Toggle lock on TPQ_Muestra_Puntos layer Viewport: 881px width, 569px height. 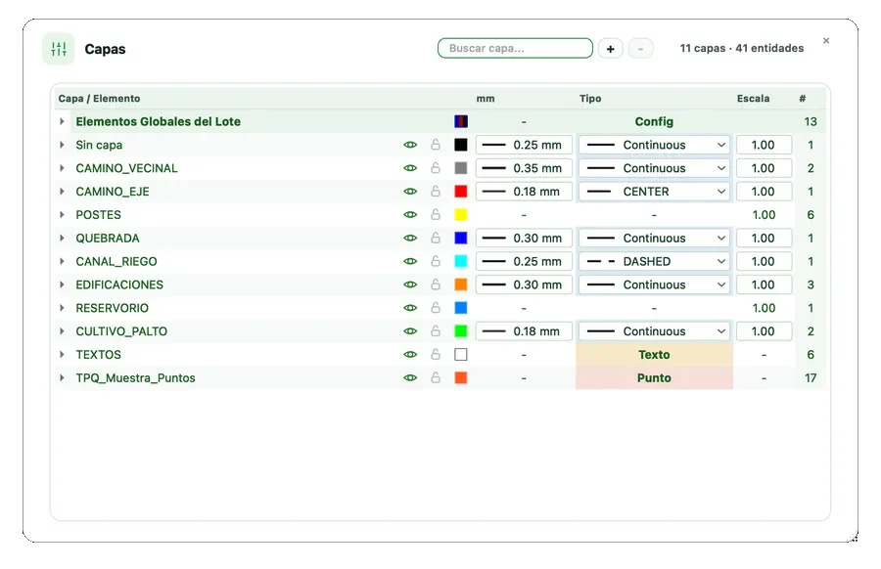coord(436,377)
